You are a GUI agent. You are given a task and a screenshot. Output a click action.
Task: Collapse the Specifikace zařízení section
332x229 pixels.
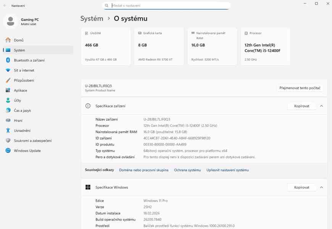321,106
